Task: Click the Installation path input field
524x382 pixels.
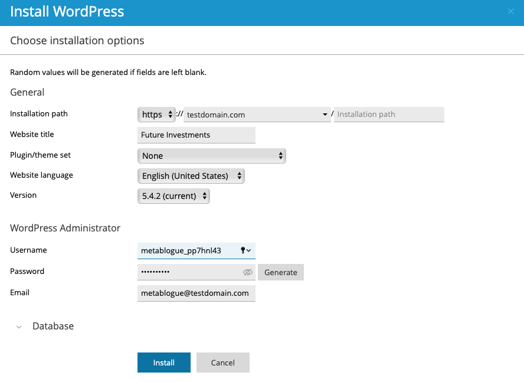Action: coord(389,114)
